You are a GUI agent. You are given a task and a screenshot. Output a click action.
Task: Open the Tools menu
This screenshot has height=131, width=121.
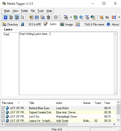41,11
